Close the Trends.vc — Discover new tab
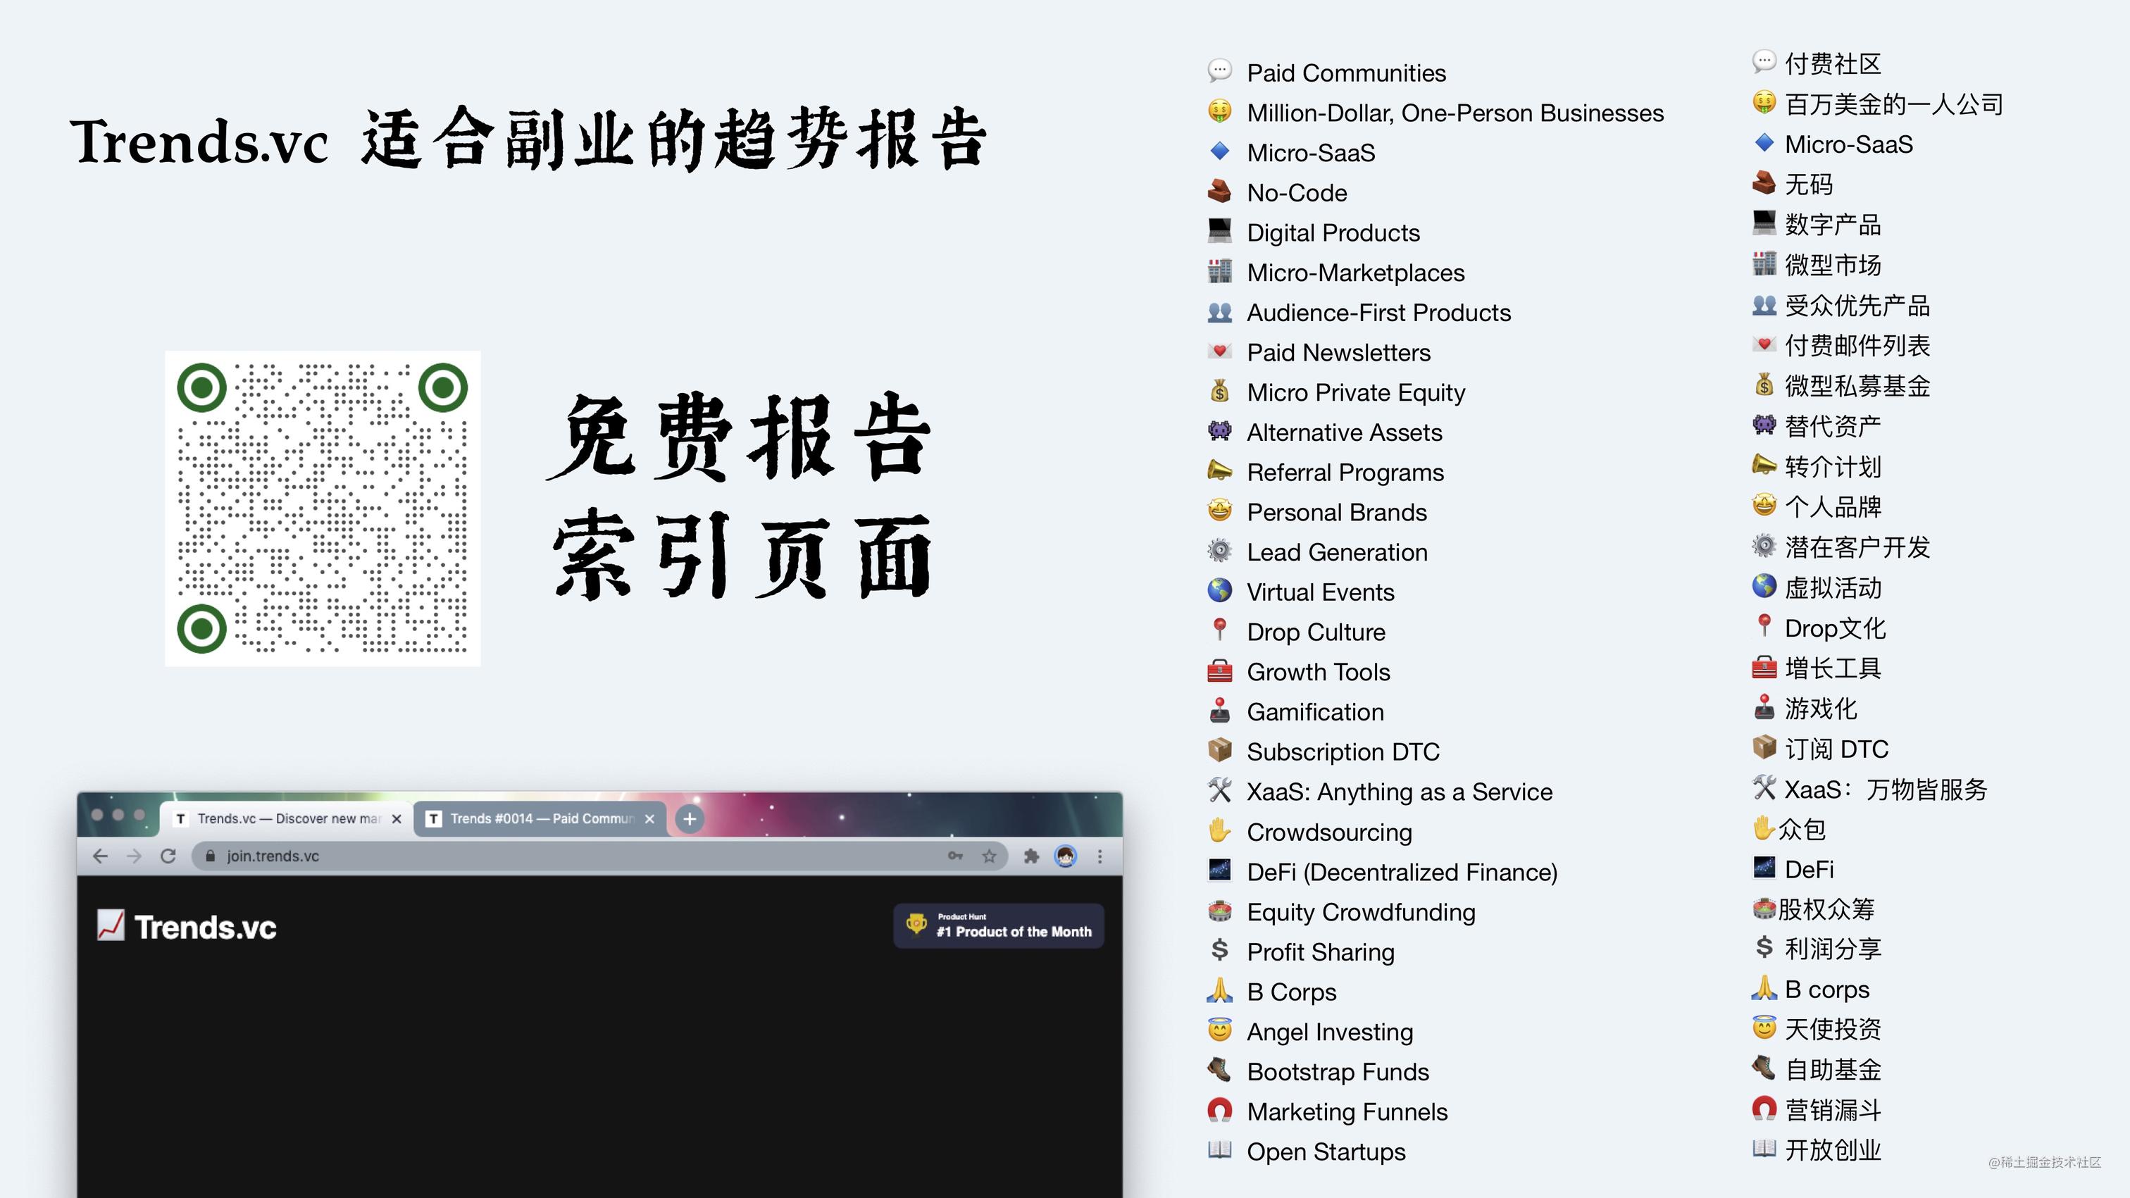This screenshot has width=2130, height=1198. tap(397, 818)
